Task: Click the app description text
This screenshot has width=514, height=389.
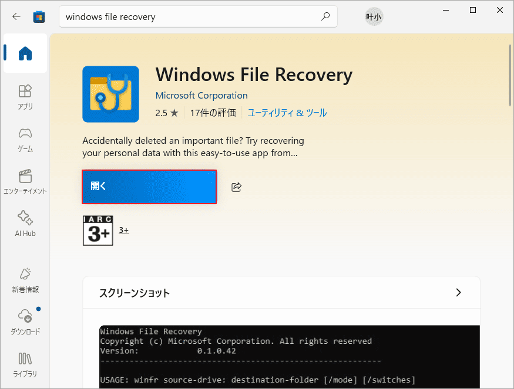Action: (x=193, y=147)
